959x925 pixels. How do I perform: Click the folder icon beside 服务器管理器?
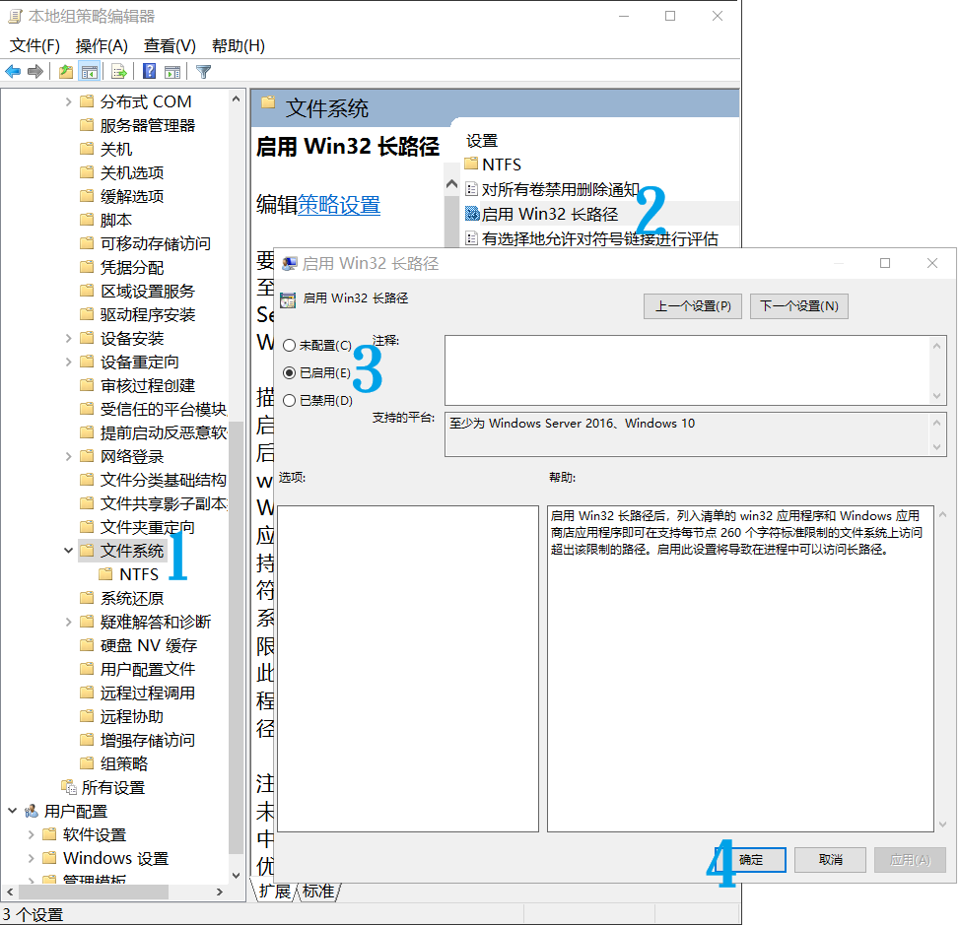coord(88,125)
